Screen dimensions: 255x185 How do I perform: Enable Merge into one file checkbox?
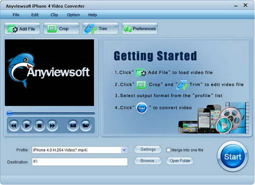click(x=168, y=150)
